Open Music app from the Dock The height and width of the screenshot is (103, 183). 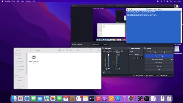tap(98, 98)
